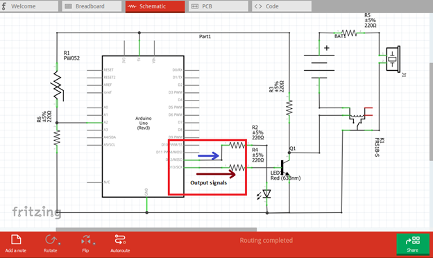Rotate the selected part
The image size is (433, 258).
pos(51,243)
